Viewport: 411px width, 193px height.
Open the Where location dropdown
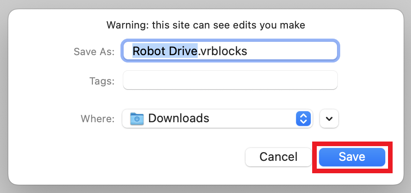[x=217, y=119]
